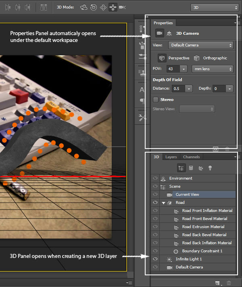This screenshot has height=287, width=242.
Task: Open the Clone Source stamp panel icon
Action: pos(142,73)
